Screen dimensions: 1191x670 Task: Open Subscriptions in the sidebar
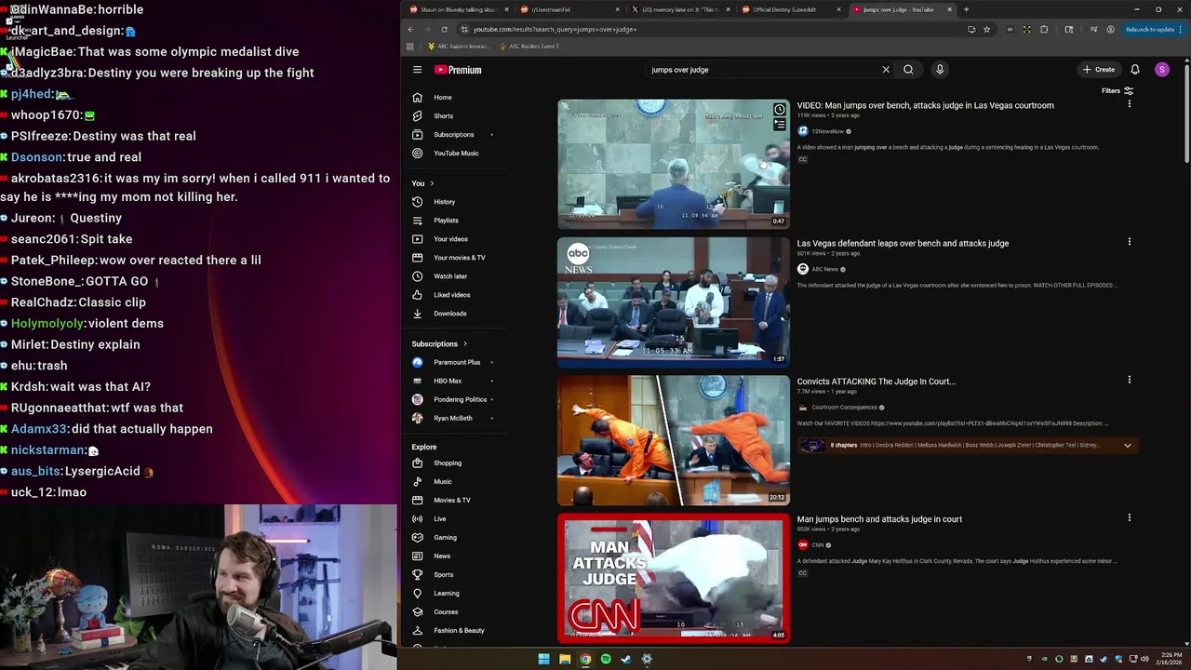pos(452,135)
